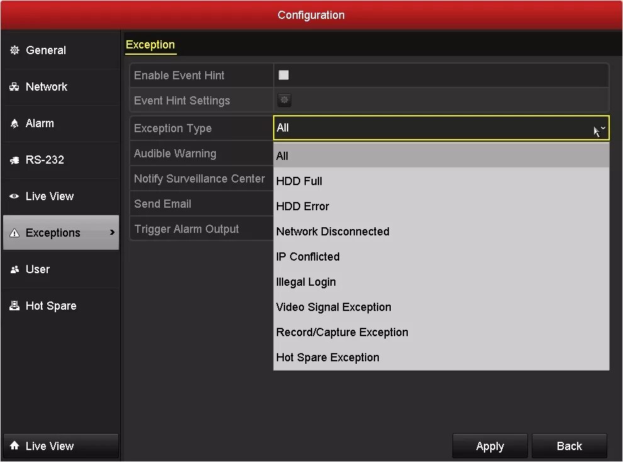Click the RS-232 port icon in sidebar

click(x=14, y=160)
